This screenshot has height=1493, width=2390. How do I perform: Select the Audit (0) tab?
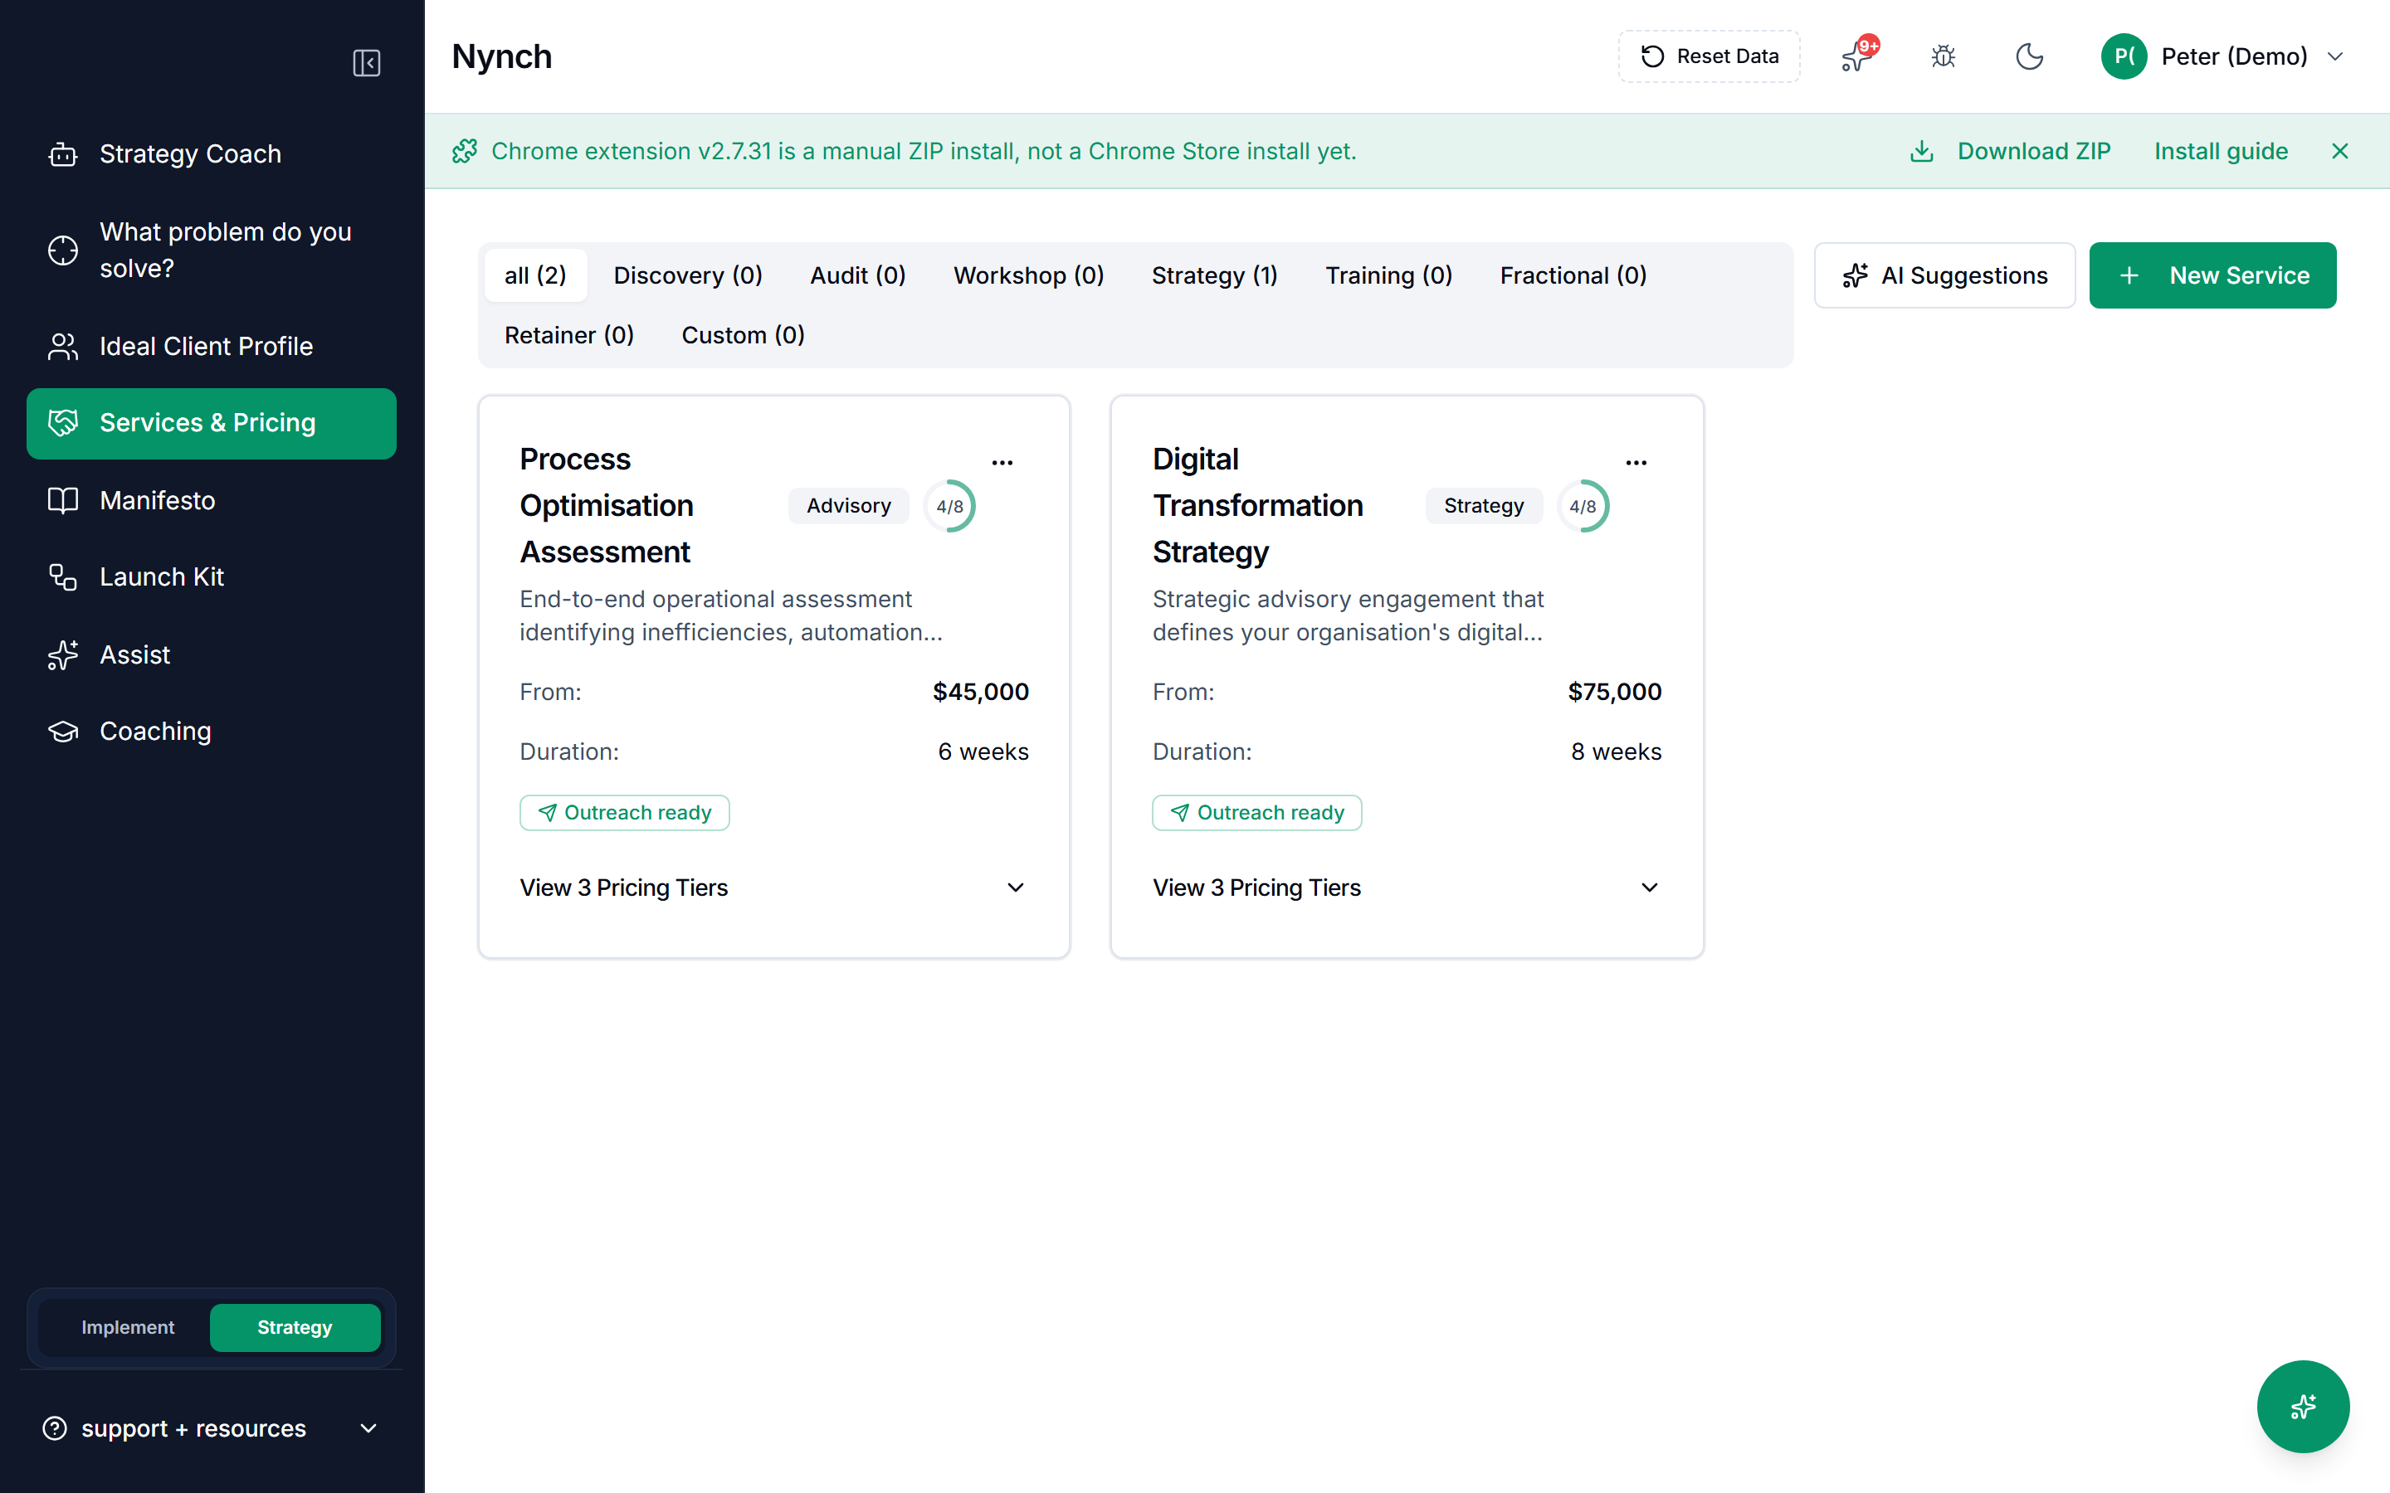tap(858, 275)
